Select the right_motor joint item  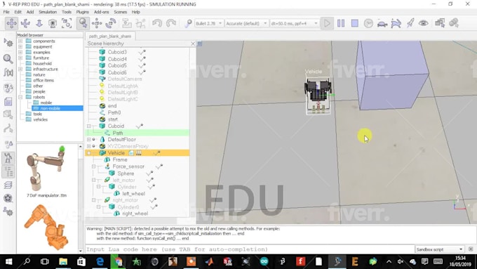point(125,200)
